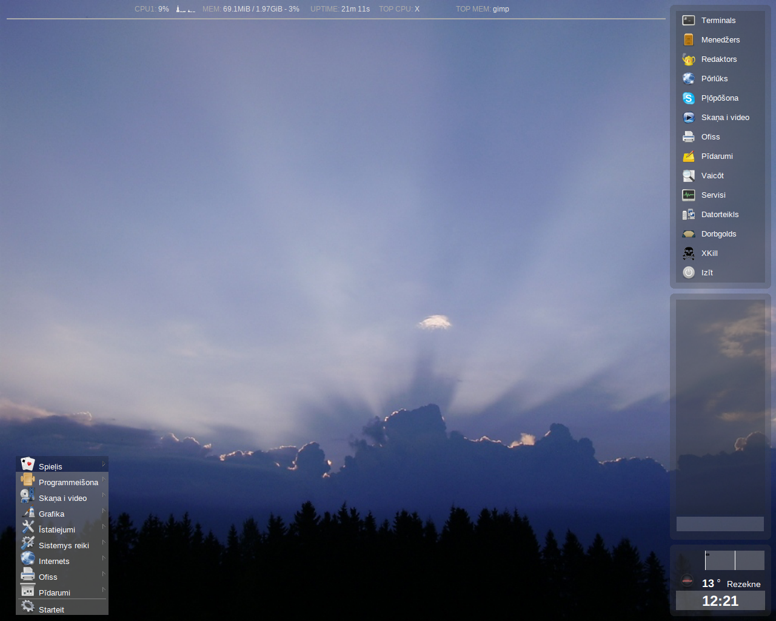
Task: Click the Izīt power icon
Action: click(x=688, y=272)
